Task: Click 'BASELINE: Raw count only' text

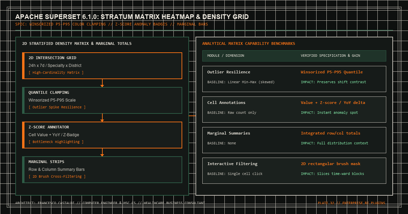Action: pos(232,113)
